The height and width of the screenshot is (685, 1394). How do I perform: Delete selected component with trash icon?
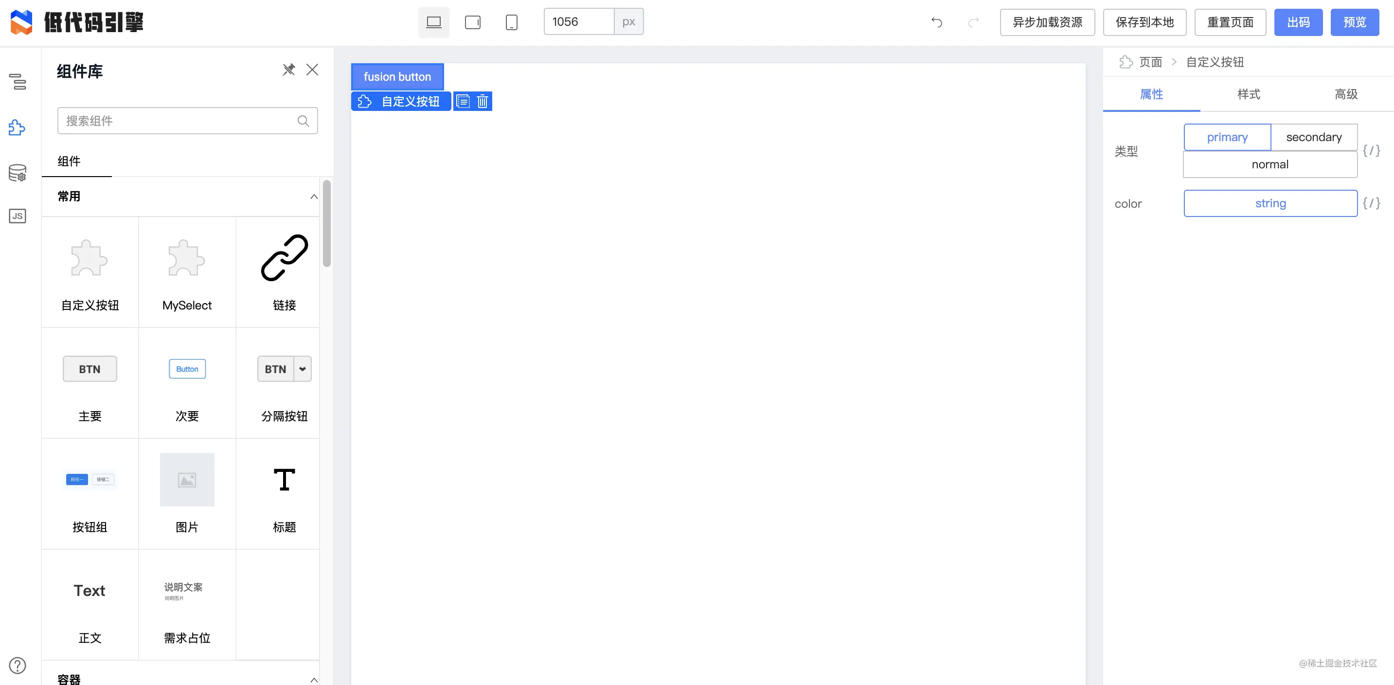pos(482,101)
